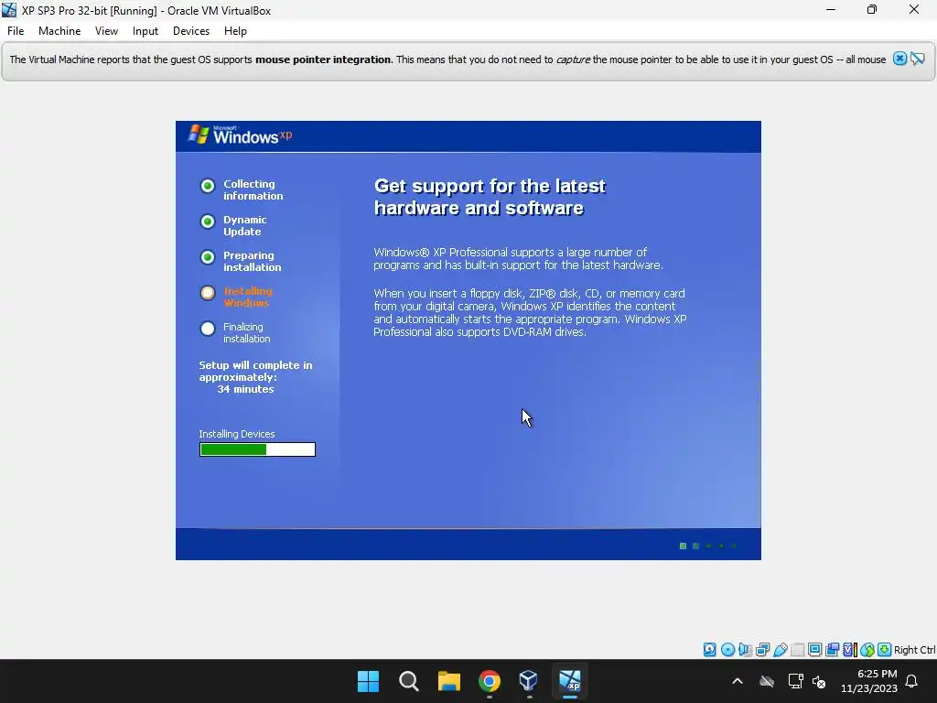Click the Finalizing installation step indicator
Screen dimensions: 937x703
point(208,329)
